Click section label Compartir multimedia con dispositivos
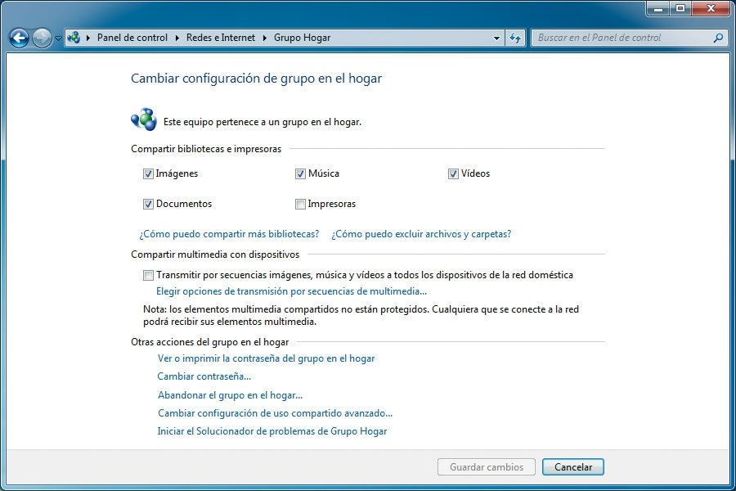 coord(215,255)
